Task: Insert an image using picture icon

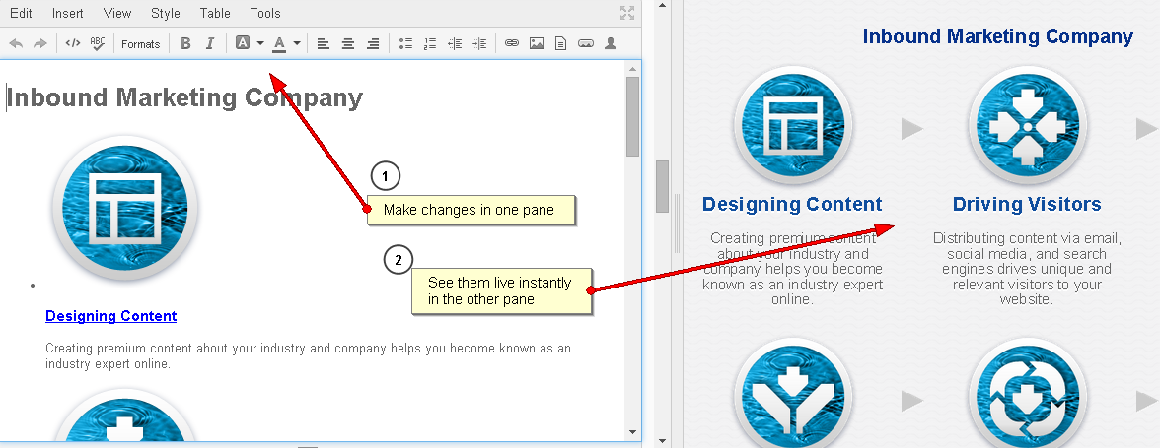Action: pos(536,43)
